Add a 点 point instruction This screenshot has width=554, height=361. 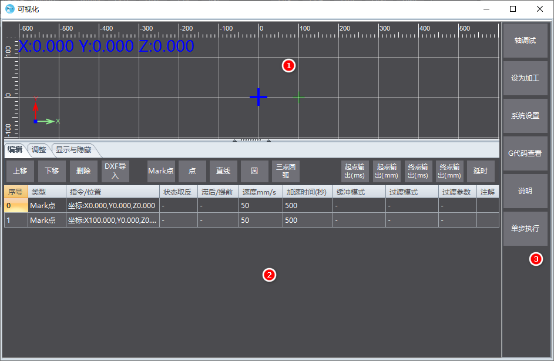pos(192,171)
